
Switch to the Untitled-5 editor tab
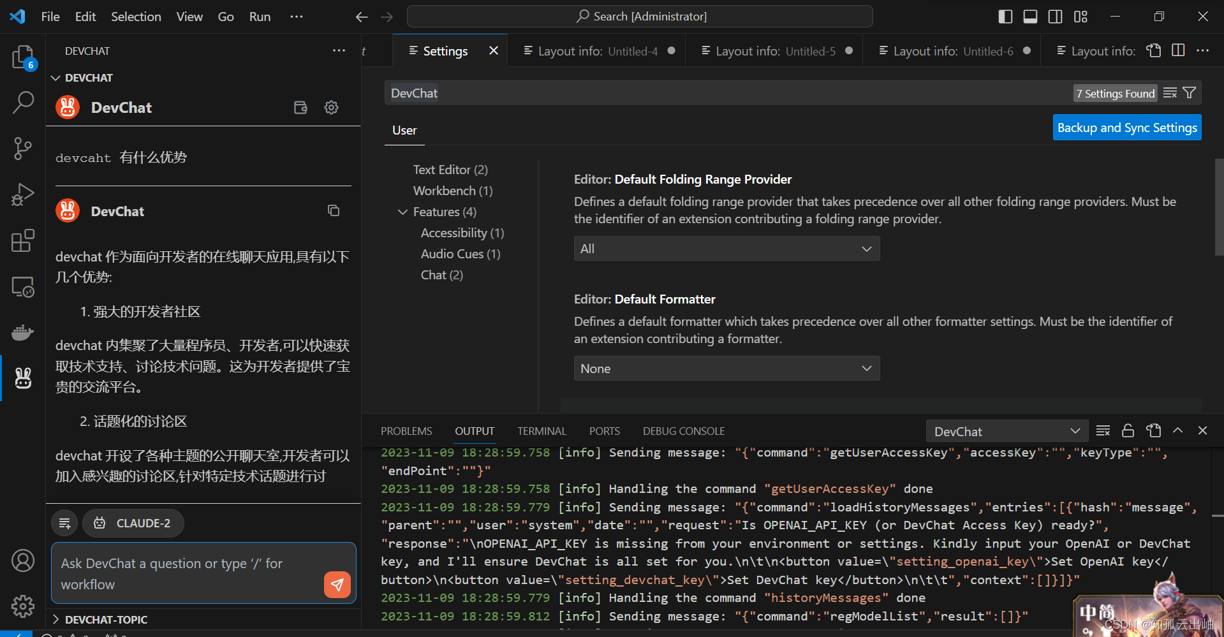click(774, 51)
